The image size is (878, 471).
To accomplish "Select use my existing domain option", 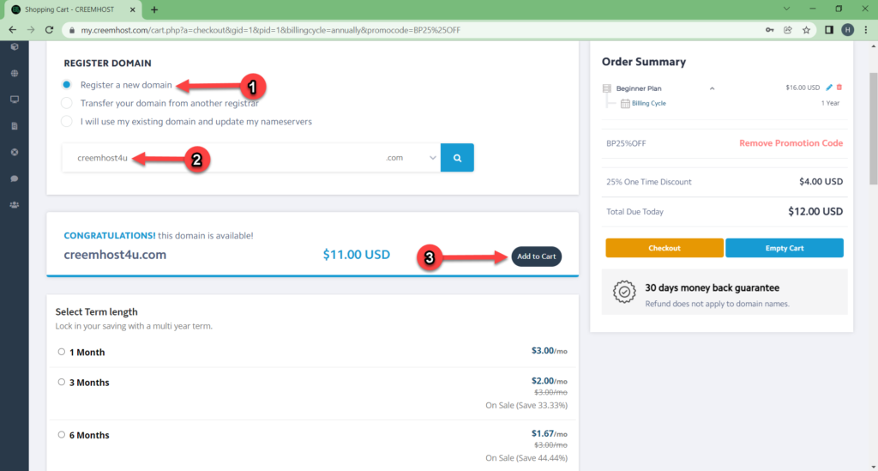I will pos(67,122).
